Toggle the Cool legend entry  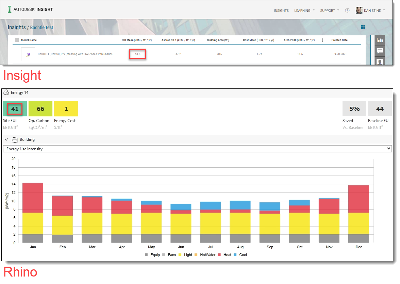tap(240, 255)
